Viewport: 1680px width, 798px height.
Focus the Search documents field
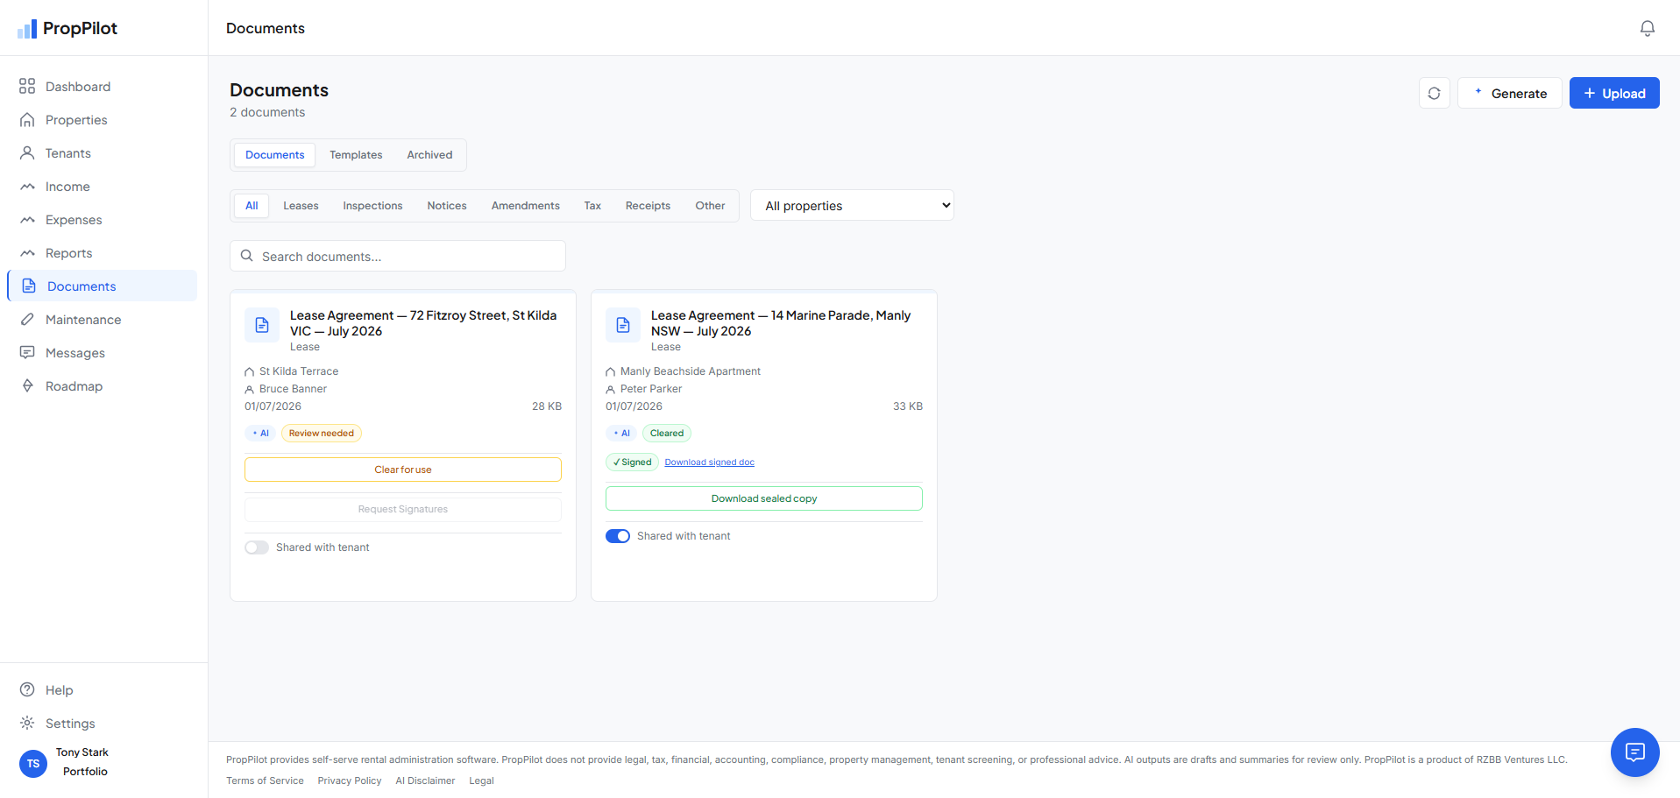(398, 256)
